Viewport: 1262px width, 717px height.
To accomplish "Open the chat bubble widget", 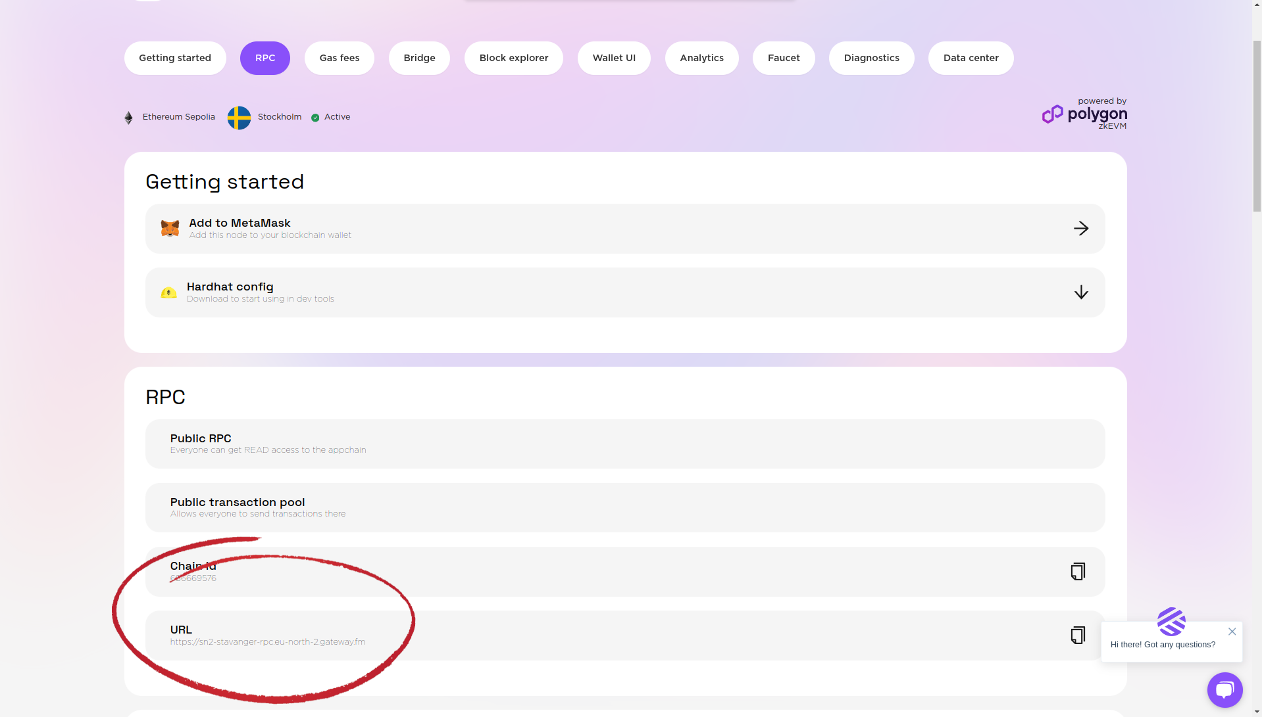I will click(x=1224, y=690).
